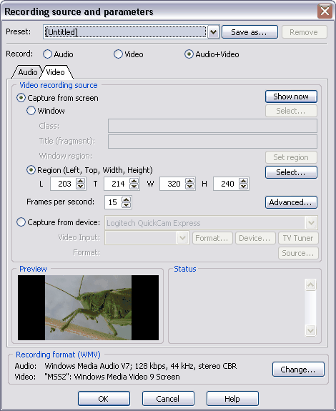The height and width of the screenshot is (411, 336).
Task: Decrease the Top region value with down arrow
Action: pyautogui.click(x=134, y=187)
